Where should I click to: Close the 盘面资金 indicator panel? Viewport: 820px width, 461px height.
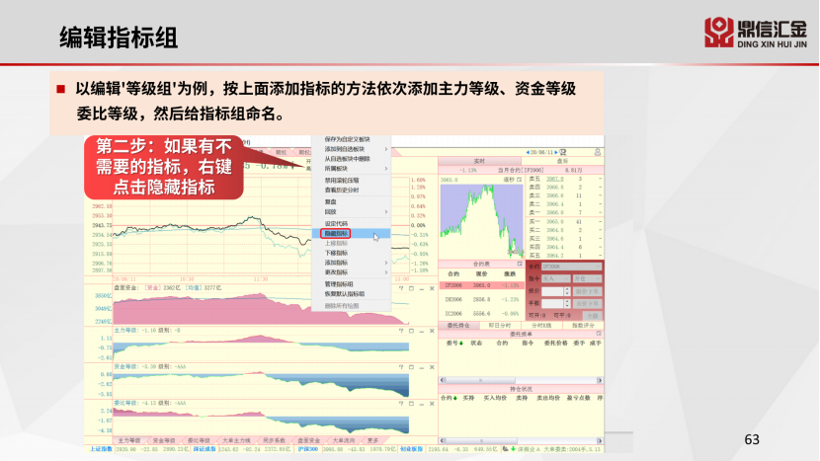430,287
